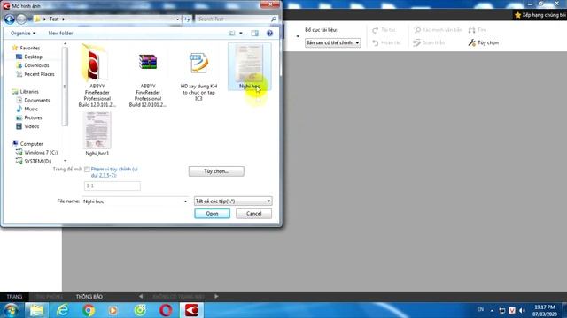Open Documents library
The height and width of the screenshot is (318, 567).
pos(36,100)
